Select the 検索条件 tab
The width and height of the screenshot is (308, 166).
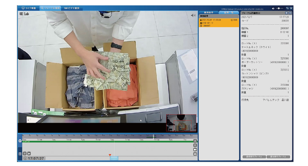209,12
